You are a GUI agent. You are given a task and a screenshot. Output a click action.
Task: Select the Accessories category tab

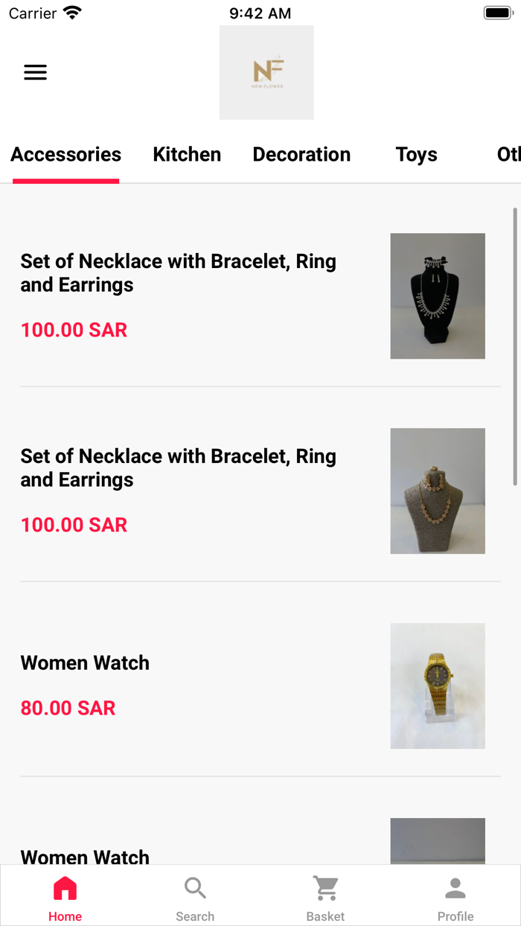coord(65,155)
